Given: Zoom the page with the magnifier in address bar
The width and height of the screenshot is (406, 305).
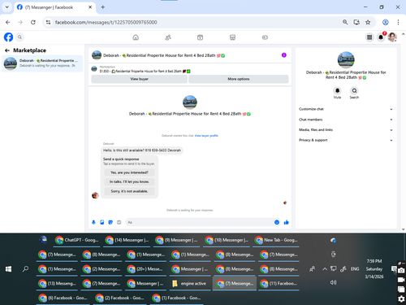Looking at the screenshot, I should coord(345,22).
